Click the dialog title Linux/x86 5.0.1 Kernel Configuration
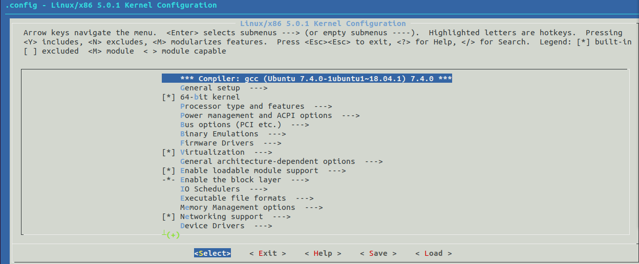The height and width of the screenshot is (264, 639). 323,23
